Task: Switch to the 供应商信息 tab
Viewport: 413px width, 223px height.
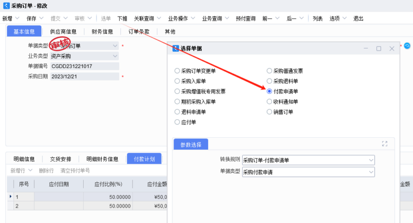Action: (x=63, y=31)
